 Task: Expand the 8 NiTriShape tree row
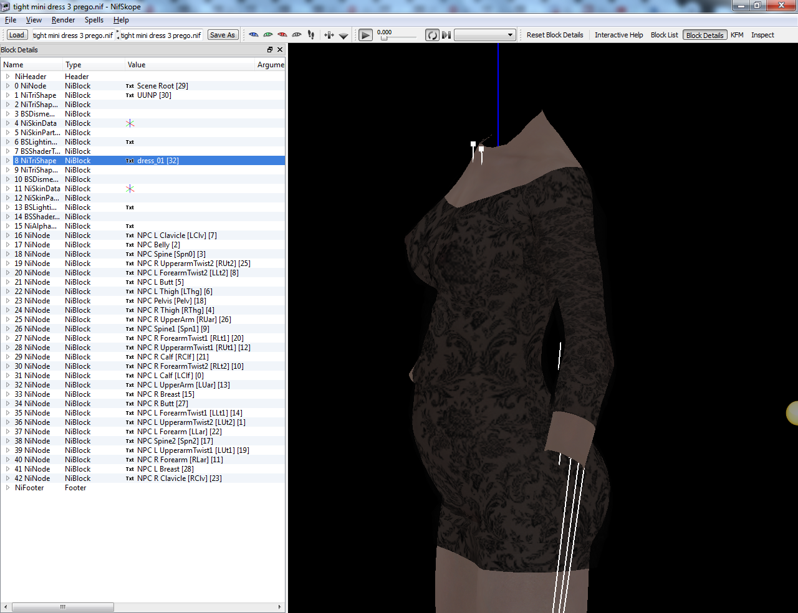pos(7,161)
